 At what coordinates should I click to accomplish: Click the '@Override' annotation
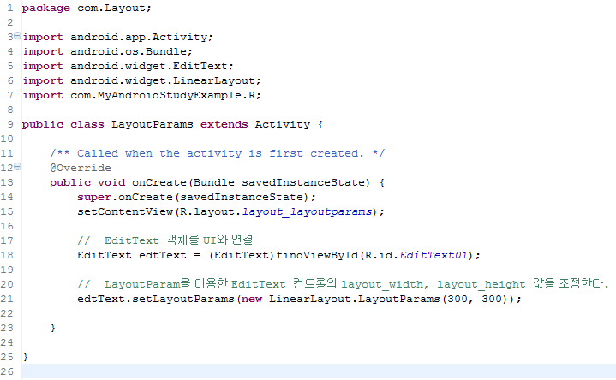(x=81, y=168)
